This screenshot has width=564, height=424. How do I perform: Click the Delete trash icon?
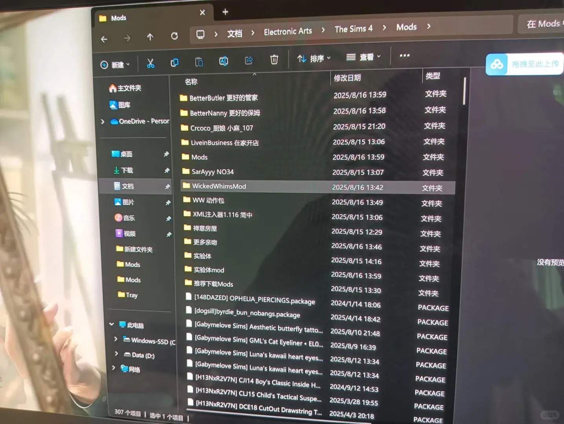[x=274, y=59]
